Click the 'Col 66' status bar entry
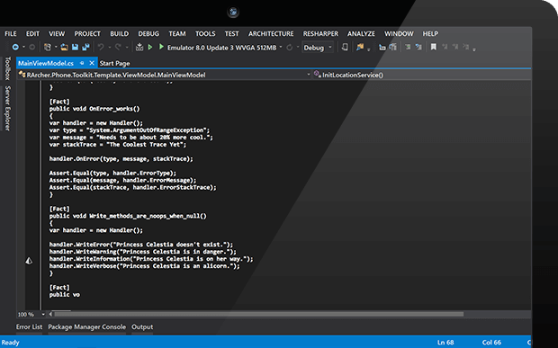Viewport: 558px width, 348px height. click(x=491, y=343)
